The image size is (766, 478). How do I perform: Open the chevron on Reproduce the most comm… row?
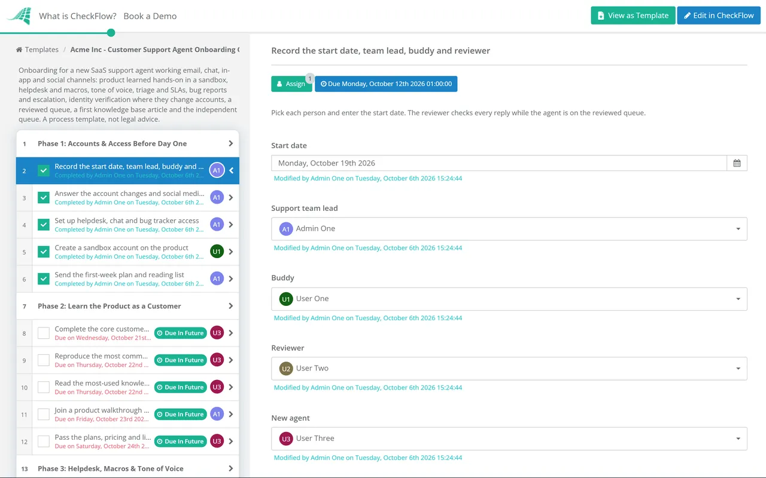tap(231, 360)
